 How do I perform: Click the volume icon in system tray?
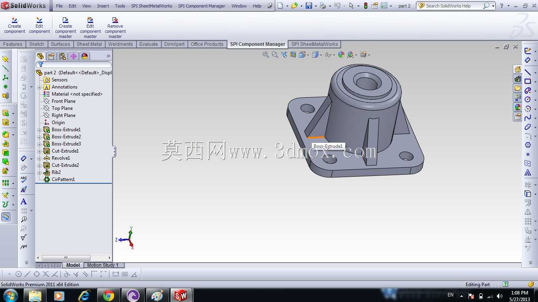(x=500, y=296)
